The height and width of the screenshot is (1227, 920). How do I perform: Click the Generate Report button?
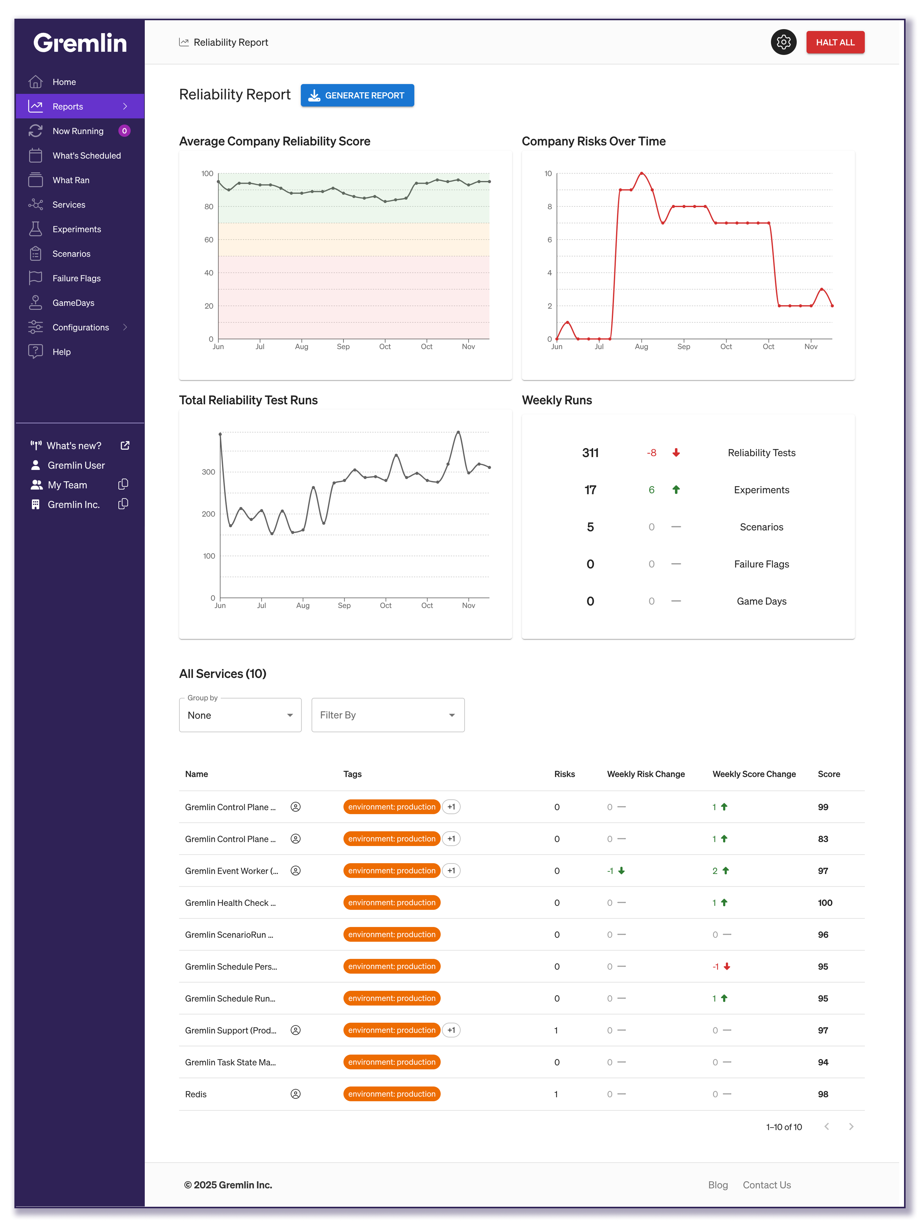point(357,95)
